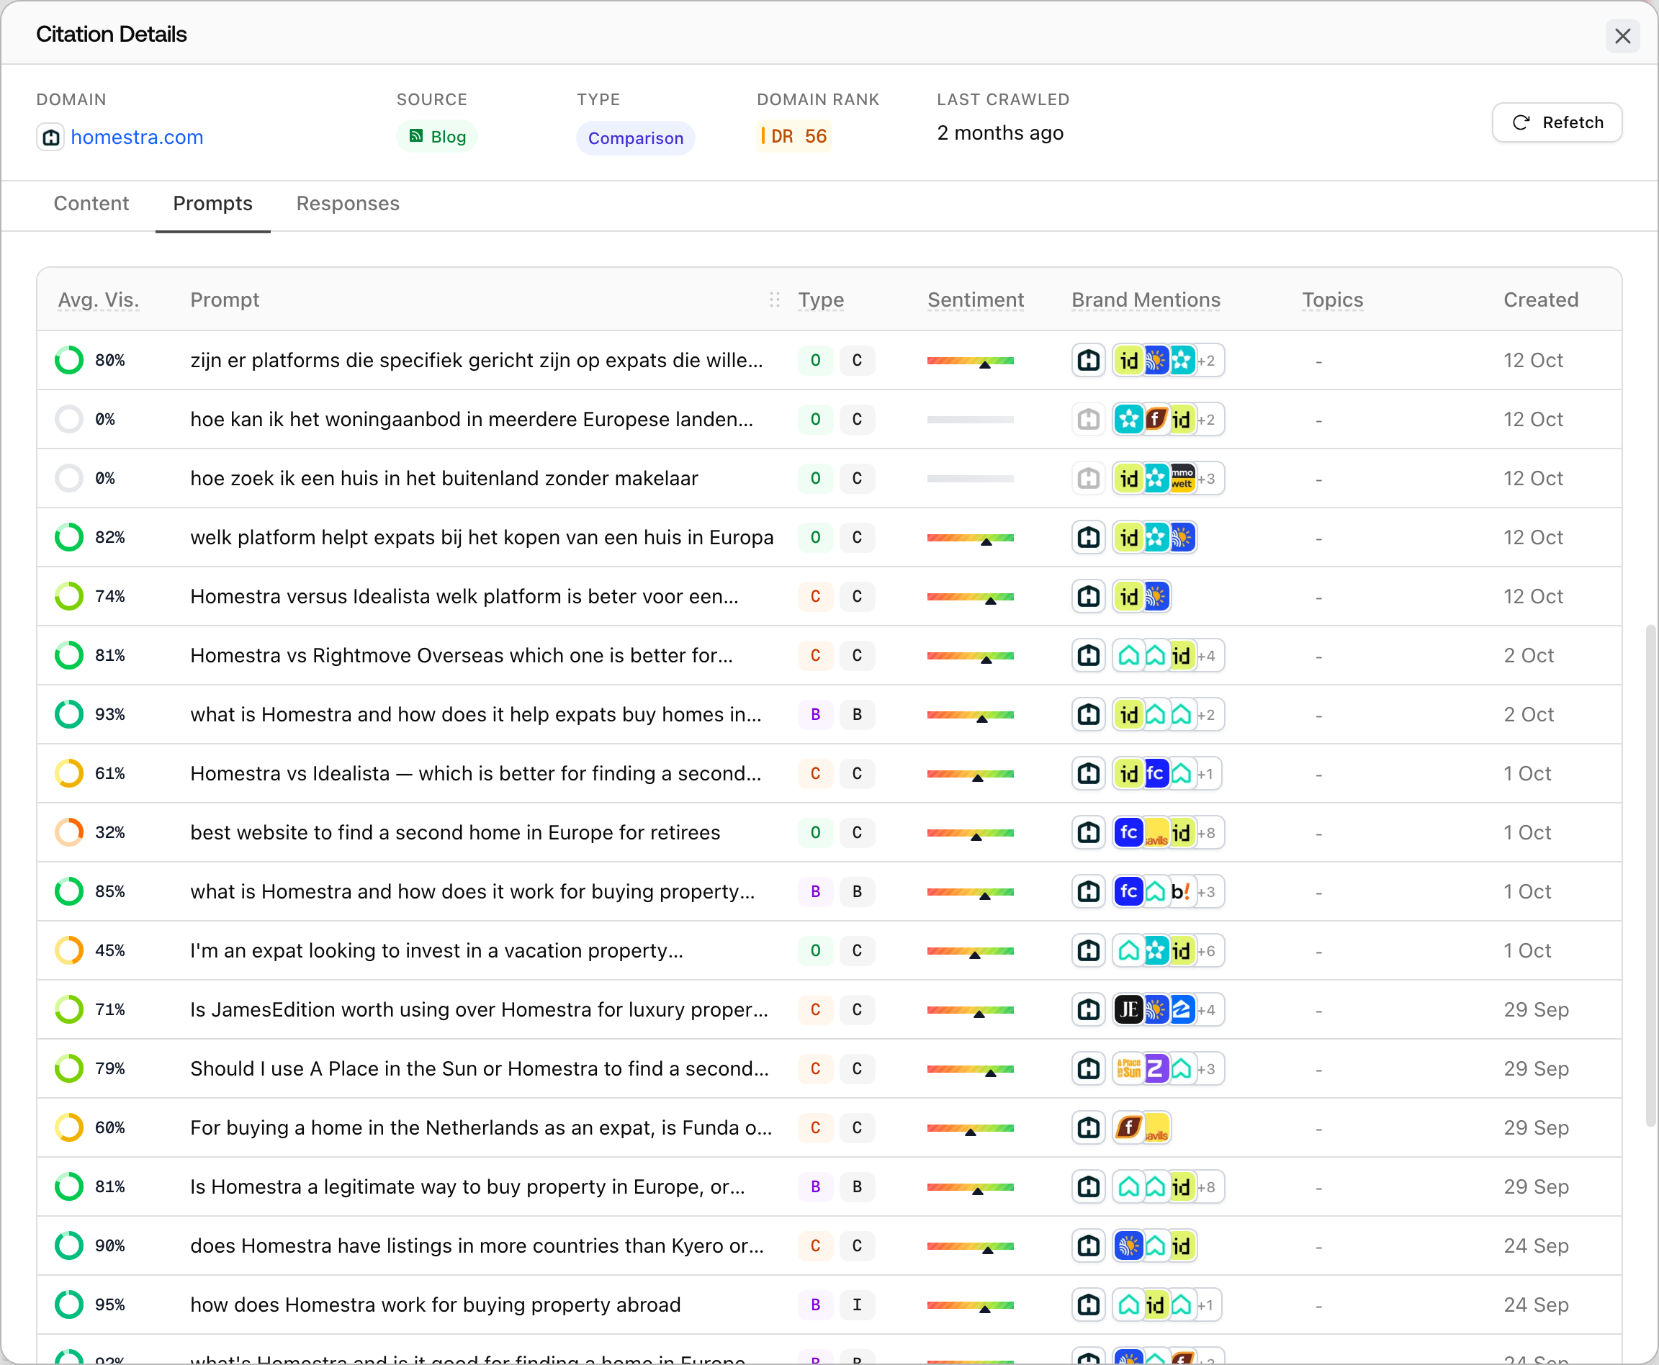This screenshot has height=1365, width=1659.
Task: Click '24 Sep' date in Kyero row
Action: (1537, 1245)
